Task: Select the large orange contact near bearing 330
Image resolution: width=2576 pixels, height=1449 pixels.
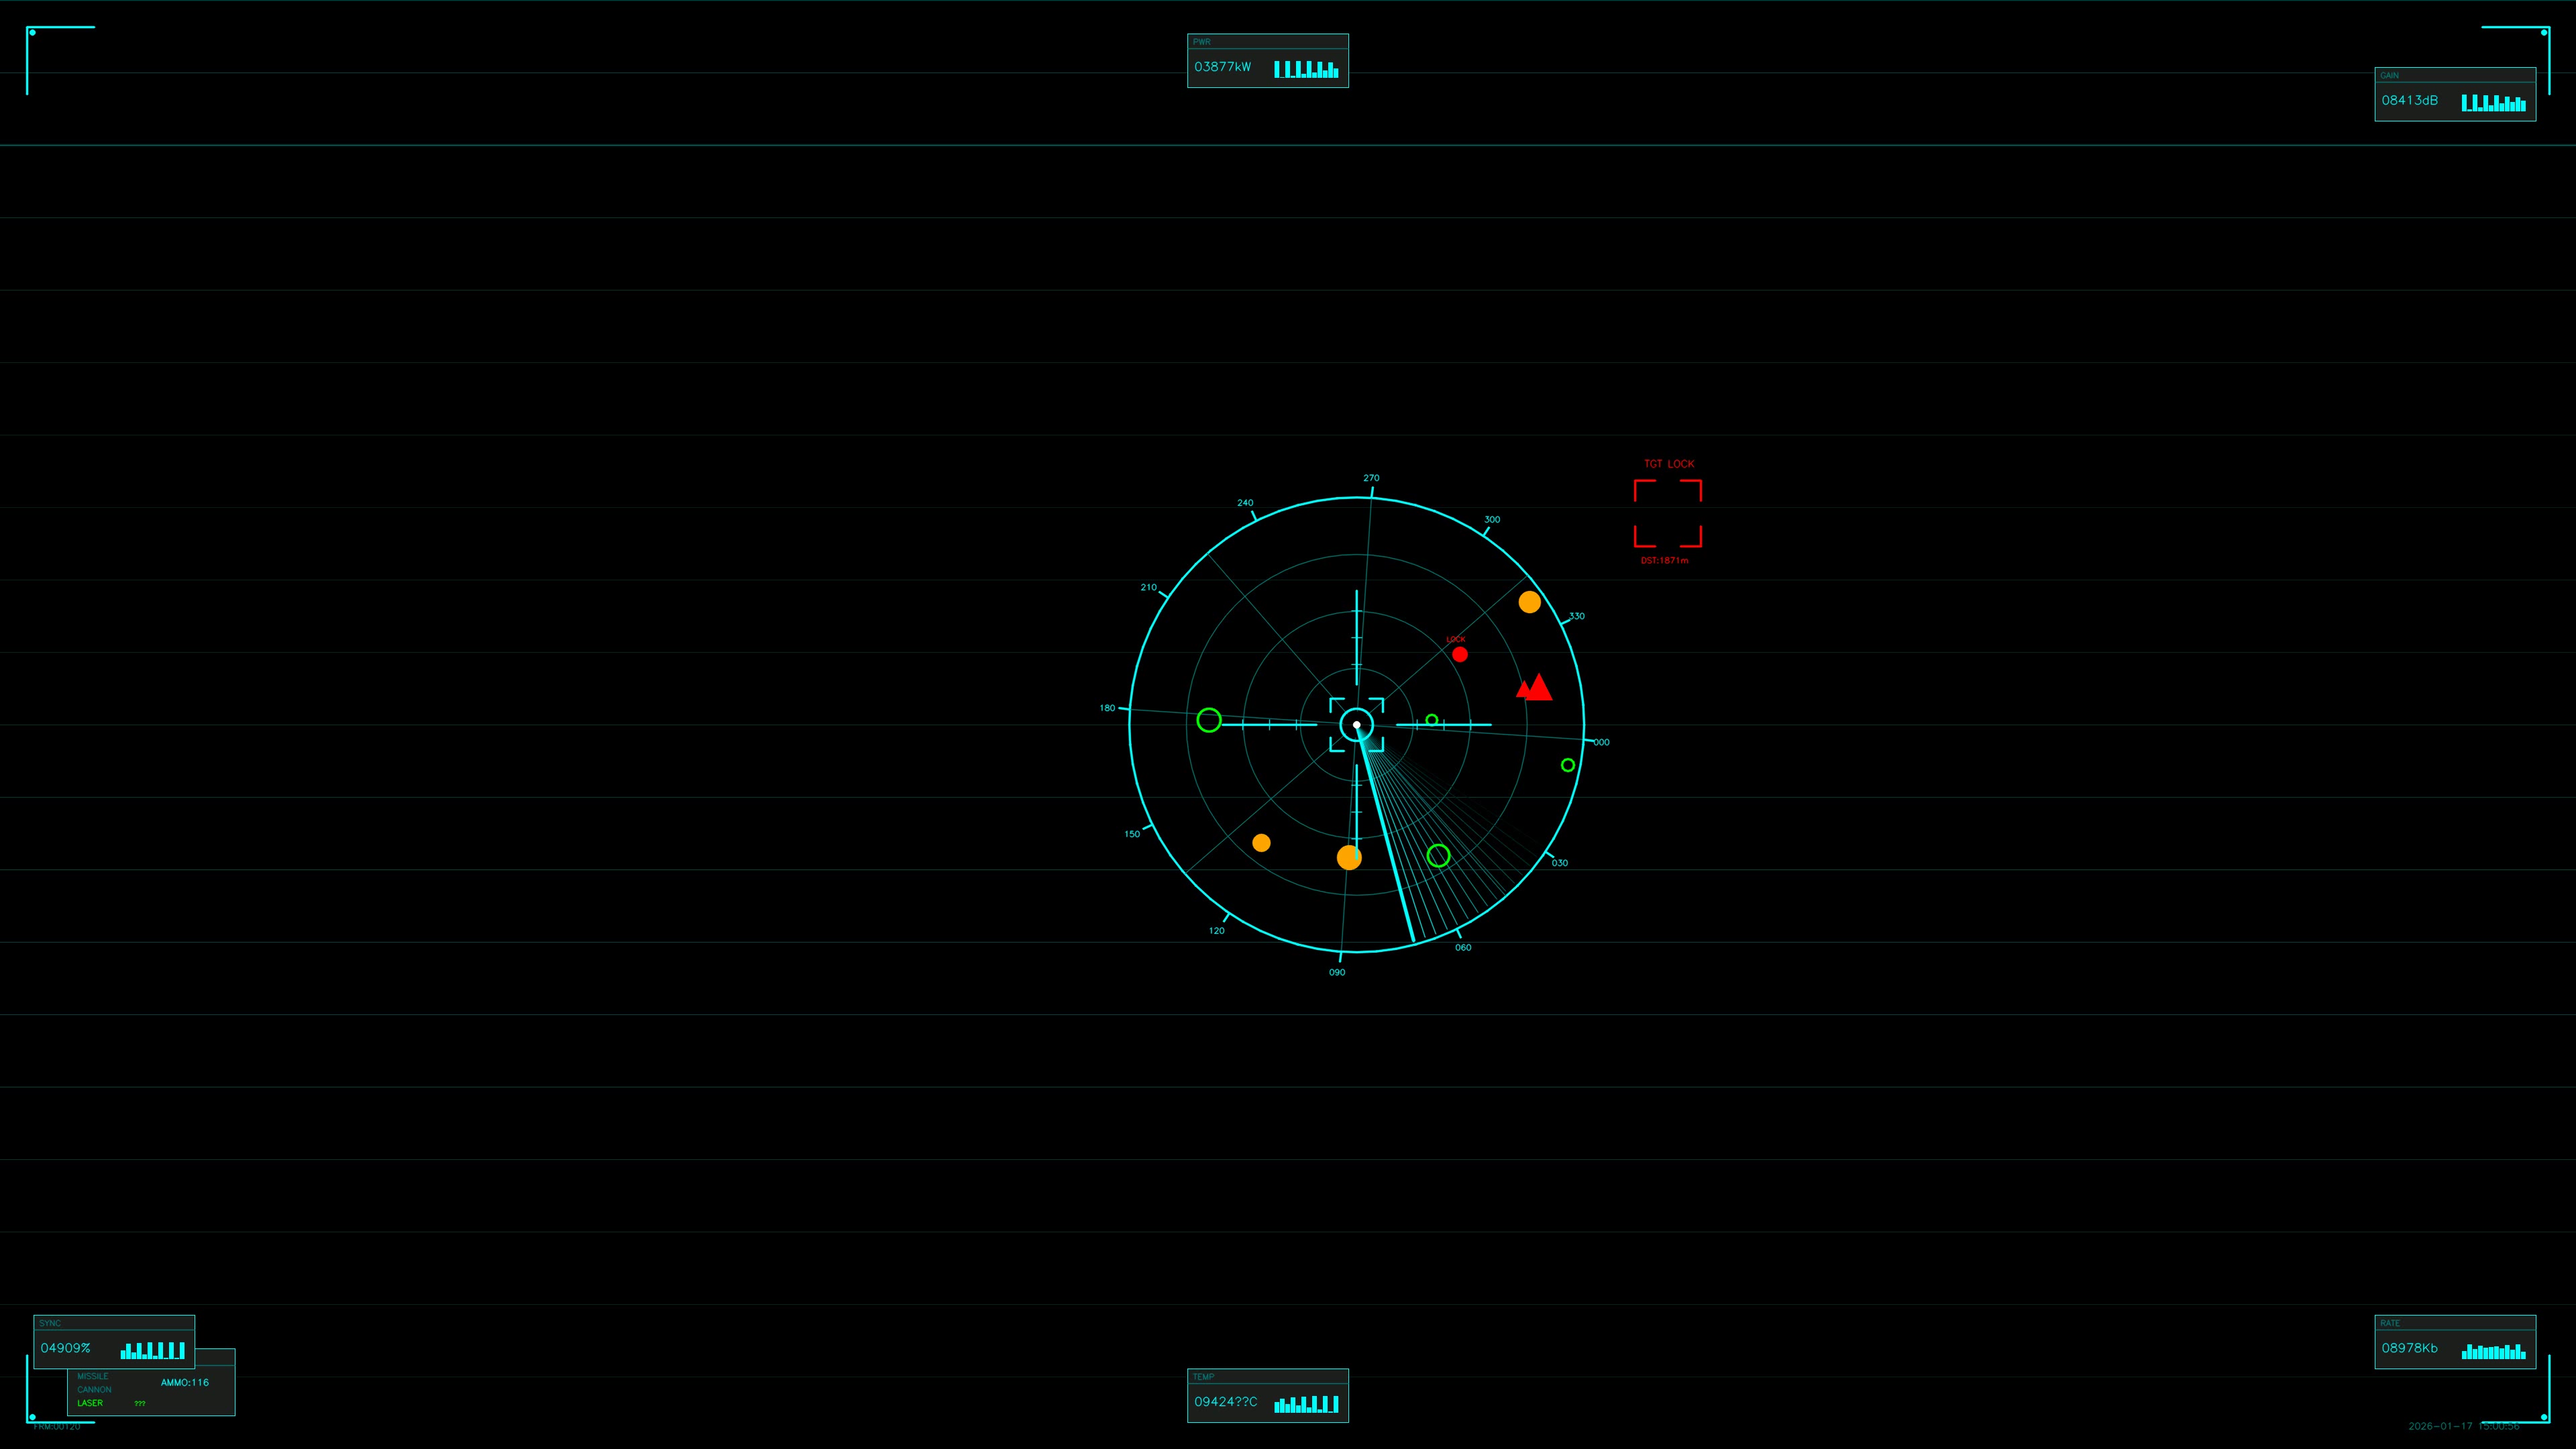Action: pos(1529,602)
